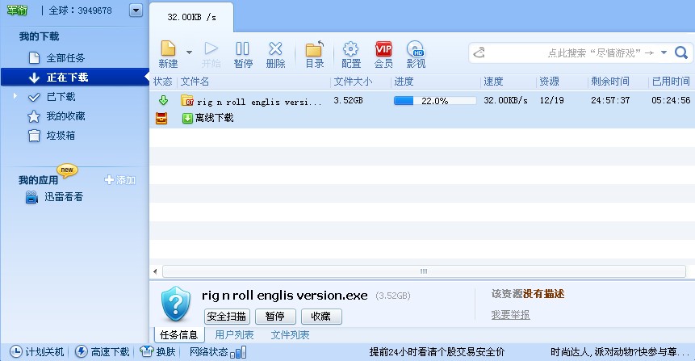Click the 安全扫描 button
695x361 pixels.
[x=227, y=317]
